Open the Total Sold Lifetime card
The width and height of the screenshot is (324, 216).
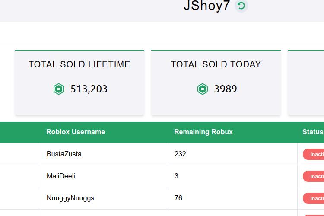79,83
